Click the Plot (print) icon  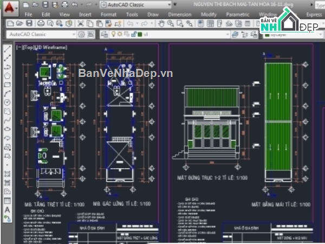point(41,23)
